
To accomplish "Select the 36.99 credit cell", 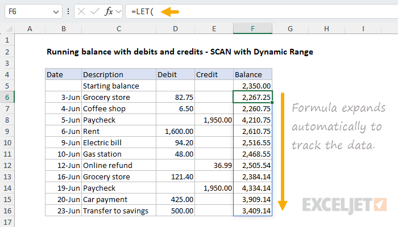I will tap(214, 166).
